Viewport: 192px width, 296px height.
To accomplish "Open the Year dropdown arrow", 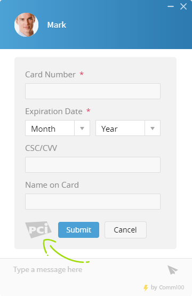I will [153, 128].
